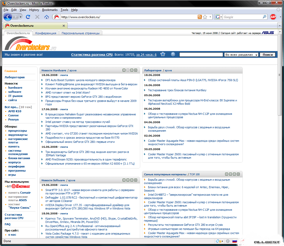284x246 pixels.
Task: Move Самые популярные материалы panel down
Action: (234, 174)
